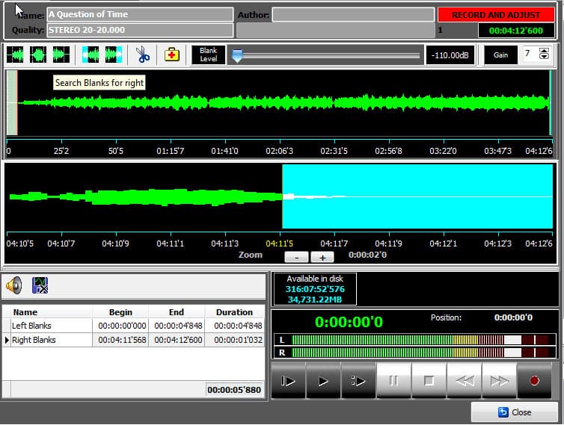Click the waveform icon with cyan right edge
Viewport: 564px width, 425px height.
coord(114,55)
